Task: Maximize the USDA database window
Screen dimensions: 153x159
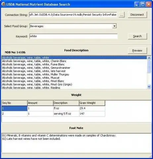Action: 143,4
